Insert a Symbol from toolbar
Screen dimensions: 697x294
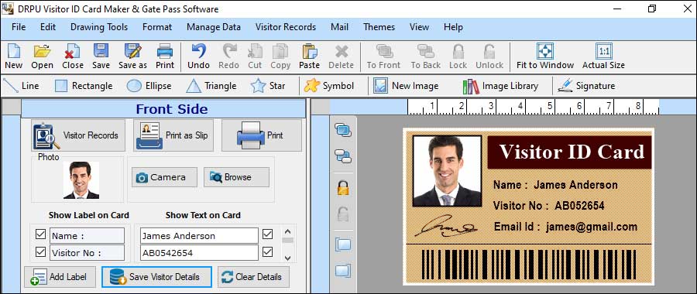(x=329, y=86)
